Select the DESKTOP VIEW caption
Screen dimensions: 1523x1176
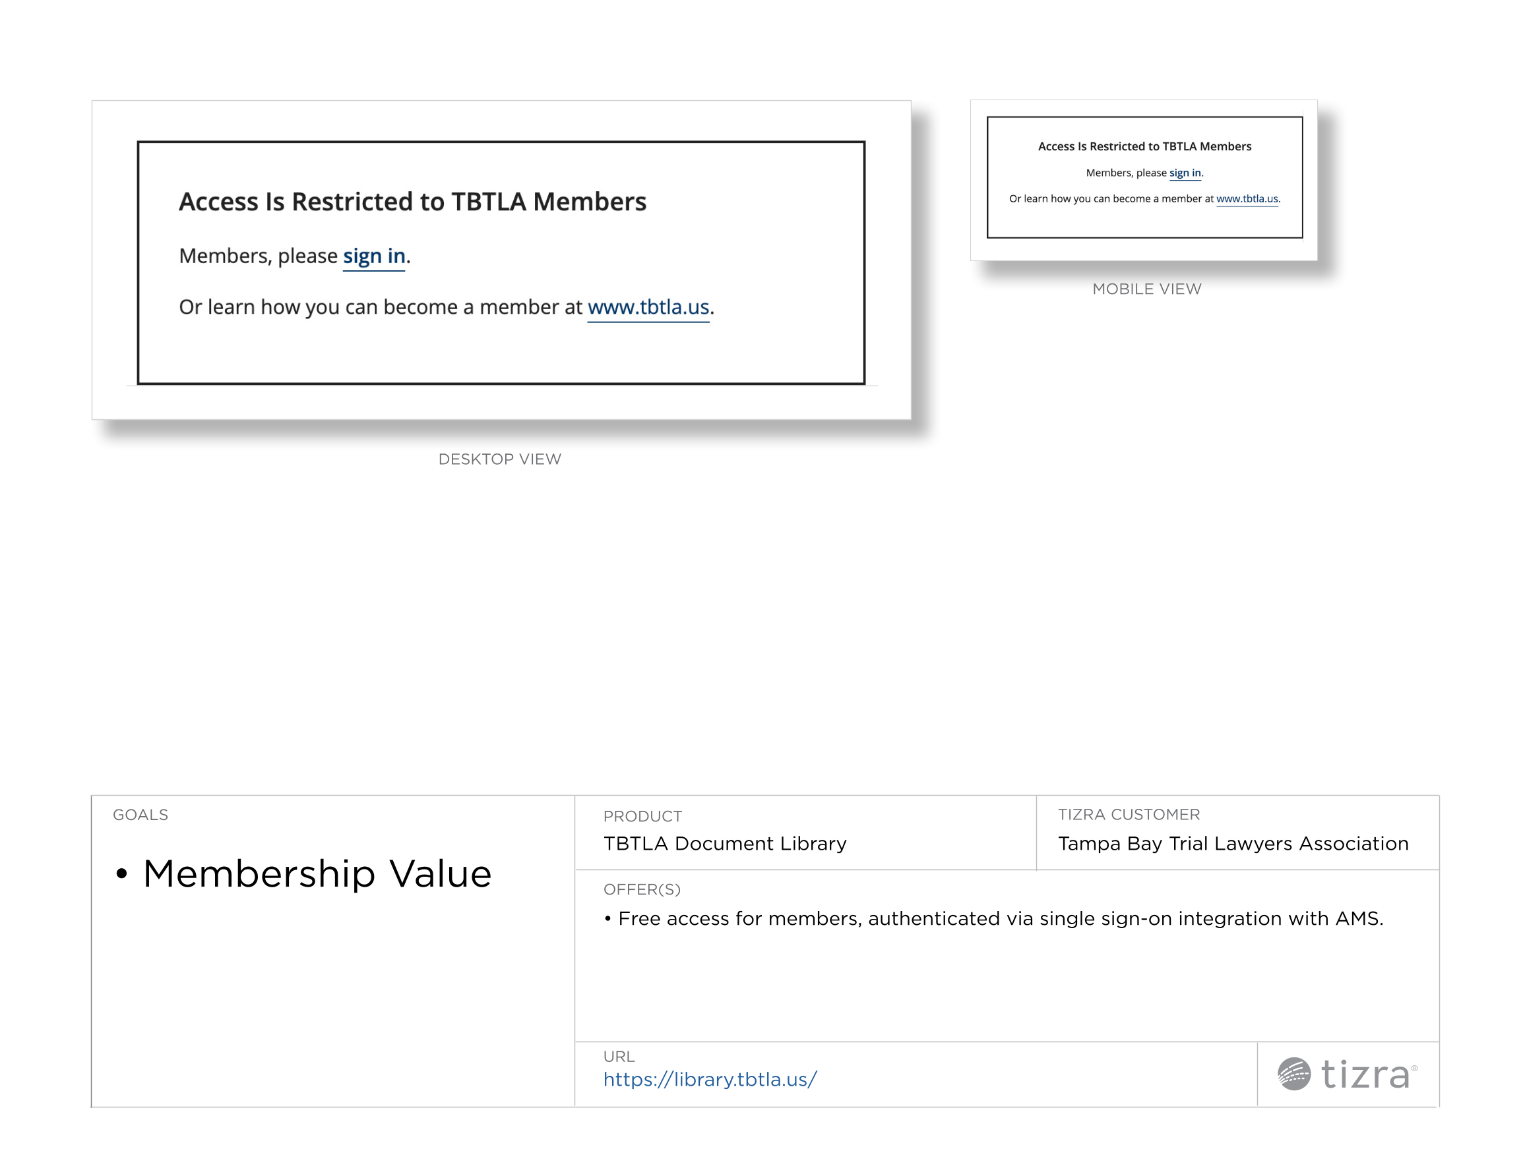pos(499,459)
